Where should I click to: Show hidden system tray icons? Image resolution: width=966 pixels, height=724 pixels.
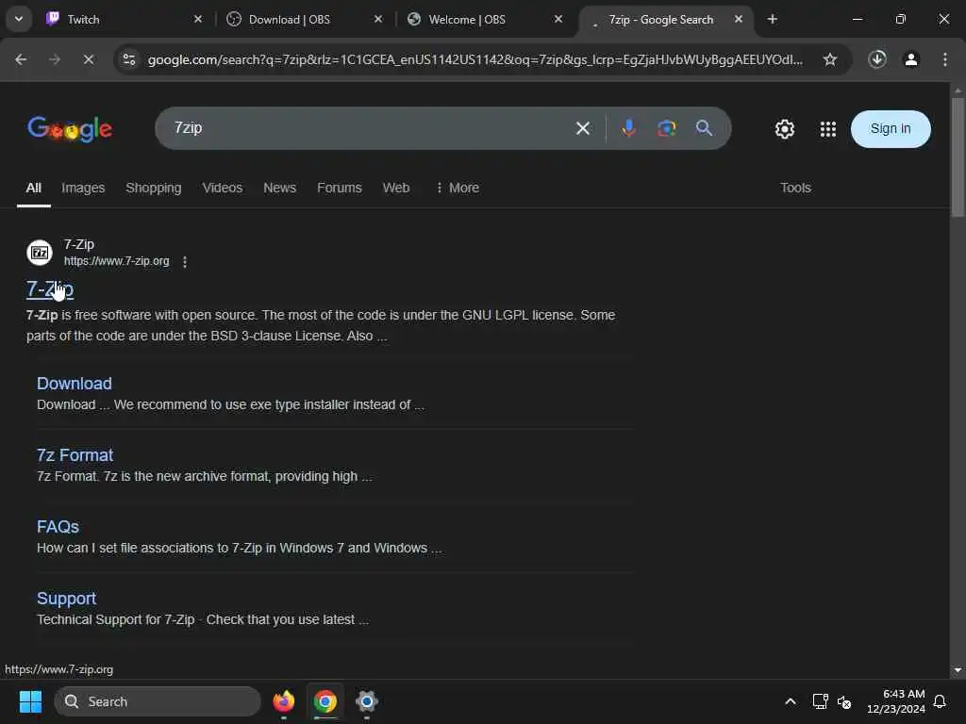pos(791,701)
